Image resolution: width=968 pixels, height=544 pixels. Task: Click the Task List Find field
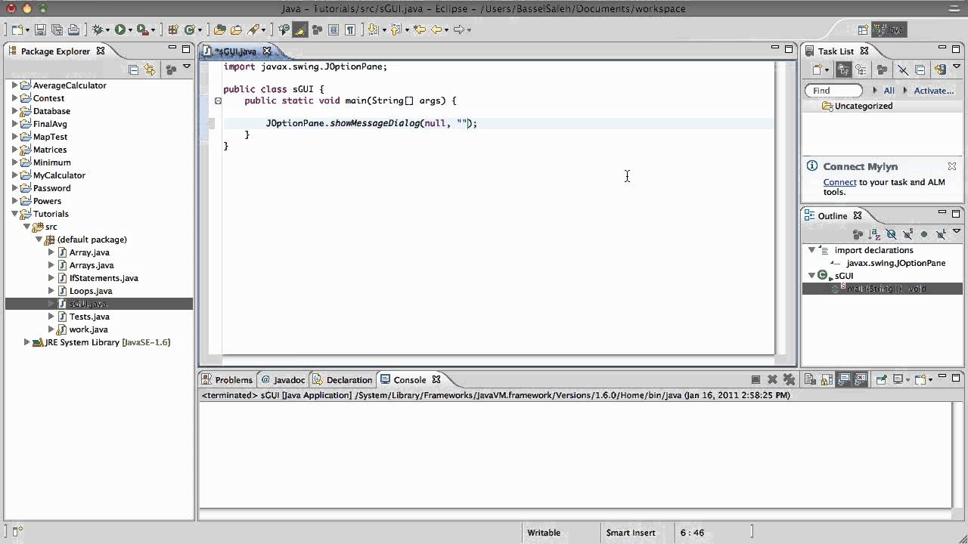click(x=833, y=91)
